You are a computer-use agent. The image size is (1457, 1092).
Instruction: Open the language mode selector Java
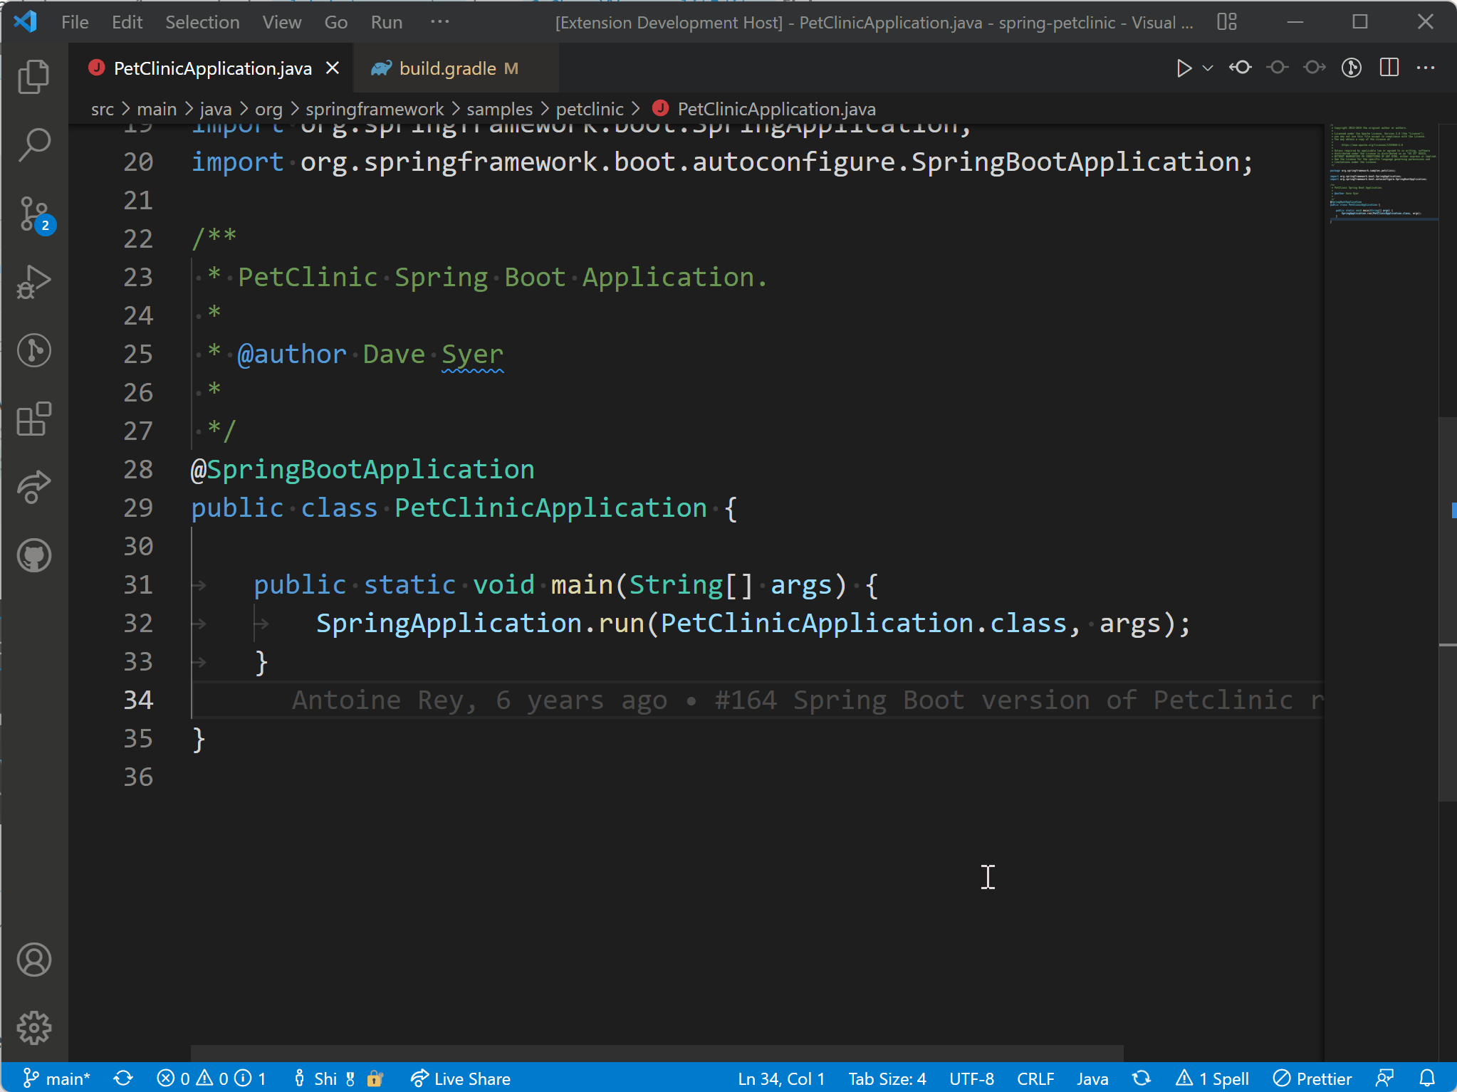click(1092, 1078)
